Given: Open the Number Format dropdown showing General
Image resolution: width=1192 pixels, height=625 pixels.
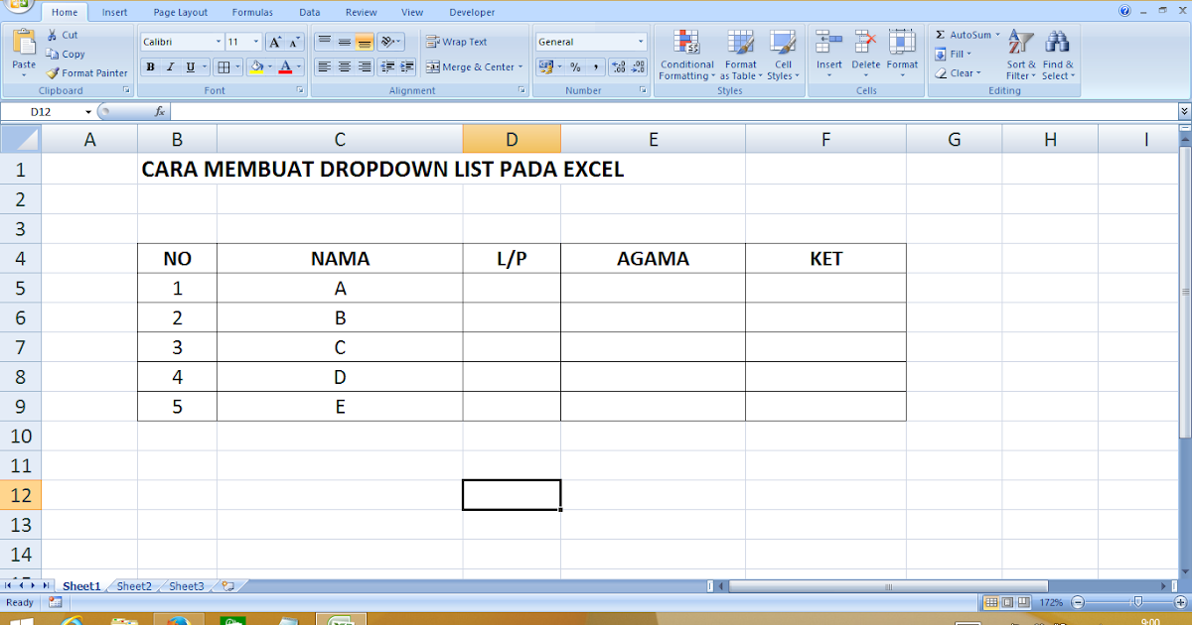Looking at the screenshot, I should pyautogui.click(x=590, y=41).
